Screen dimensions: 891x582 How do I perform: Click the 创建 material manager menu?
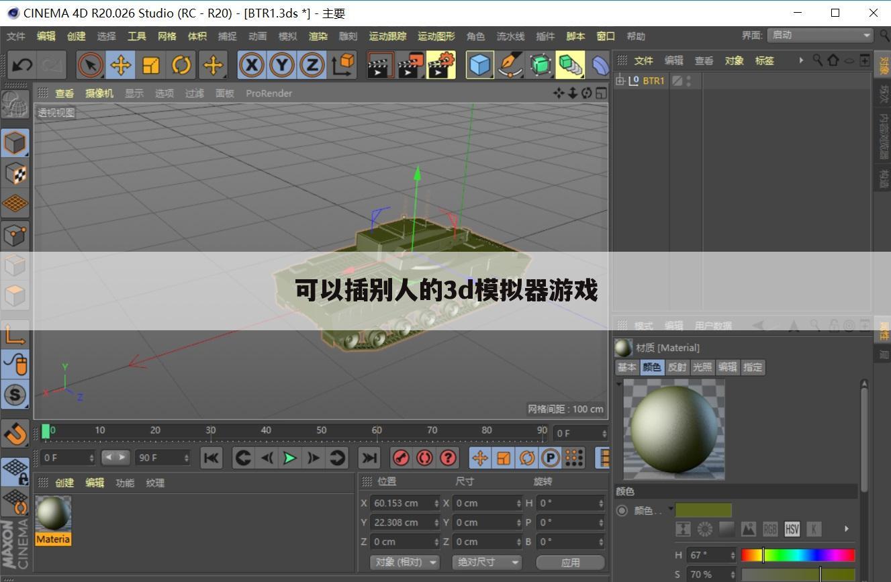click(64, 483)
